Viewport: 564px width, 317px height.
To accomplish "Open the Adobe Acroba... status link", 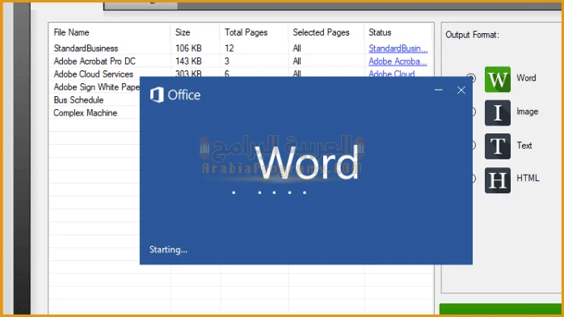I will [x=398, y=61].
